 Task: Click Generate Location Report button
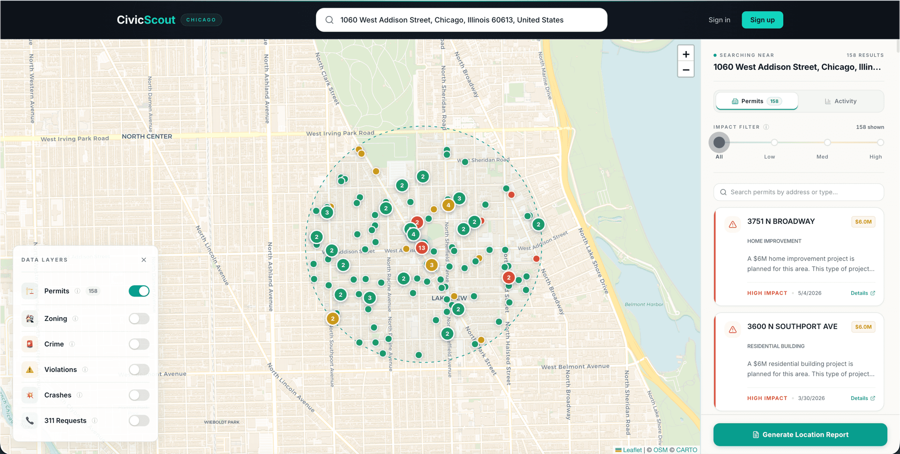tap(800, 435)
